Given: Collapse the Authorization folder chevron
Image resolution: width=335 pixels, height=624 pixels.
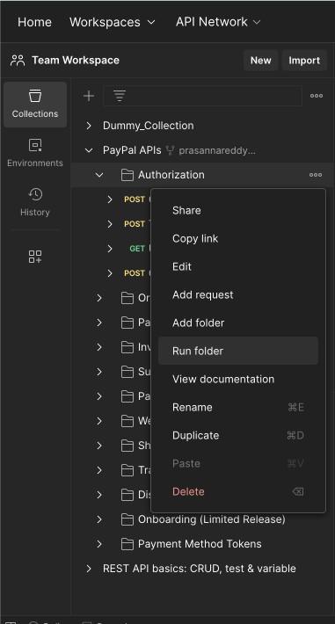Looking at the screenshot, I should coord(99,175).
